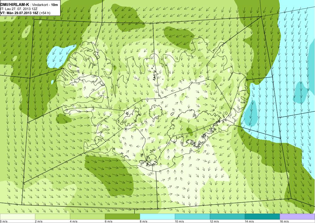Click the 12–14 m/s teal legend swatch

point(227,217)
